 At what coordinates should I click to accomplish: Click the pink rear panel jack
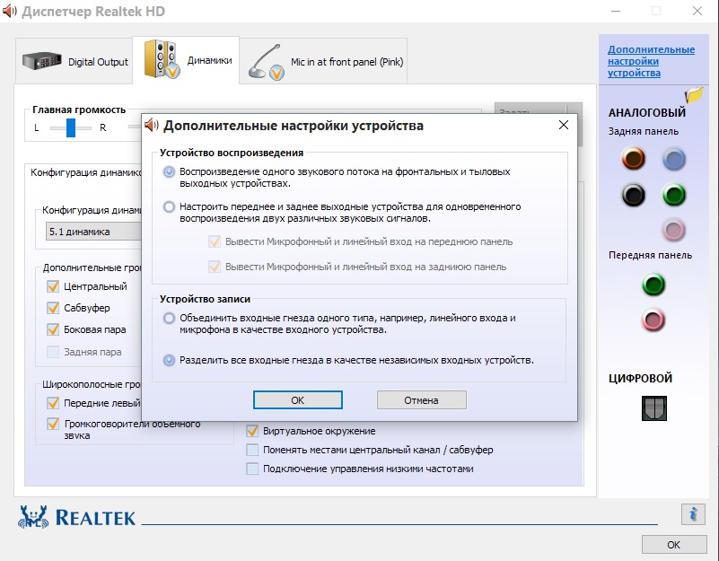point(673,230)
